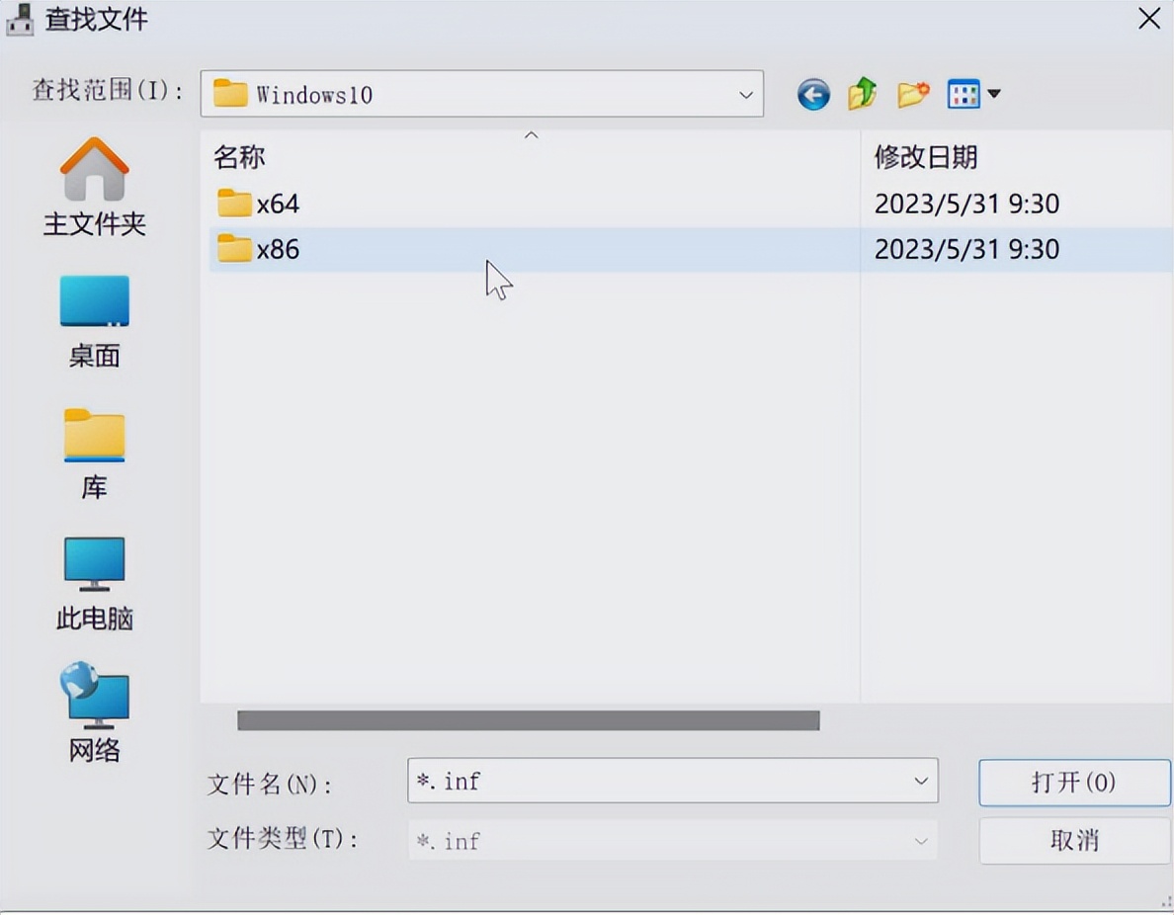Select the x64 modified date 2023/5/31 9:30

(x=966, y=204)
